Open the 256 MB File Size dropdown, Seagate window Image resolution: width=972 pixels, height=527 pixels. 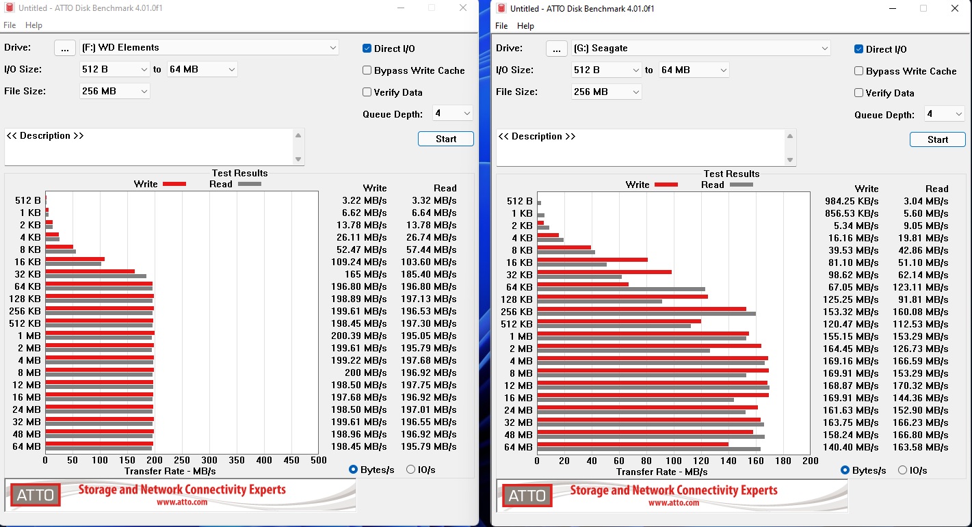pos(606,92)
